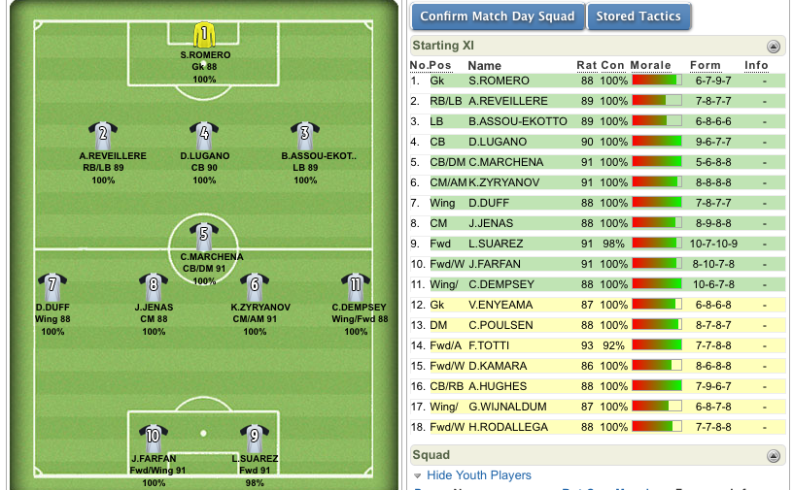Select C.MARCHENA's number 5 shirt icon

coord(204,237)
